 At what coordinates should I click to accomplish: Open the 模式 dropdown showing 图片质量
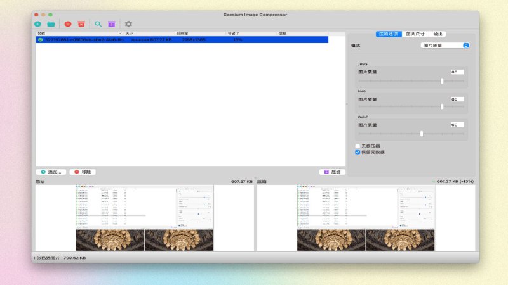click(x=445, y=46)
